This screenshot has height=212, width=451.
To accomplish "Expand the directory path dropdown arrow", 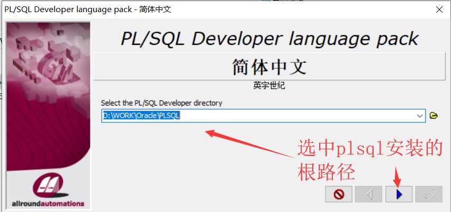I will (420, 115).
